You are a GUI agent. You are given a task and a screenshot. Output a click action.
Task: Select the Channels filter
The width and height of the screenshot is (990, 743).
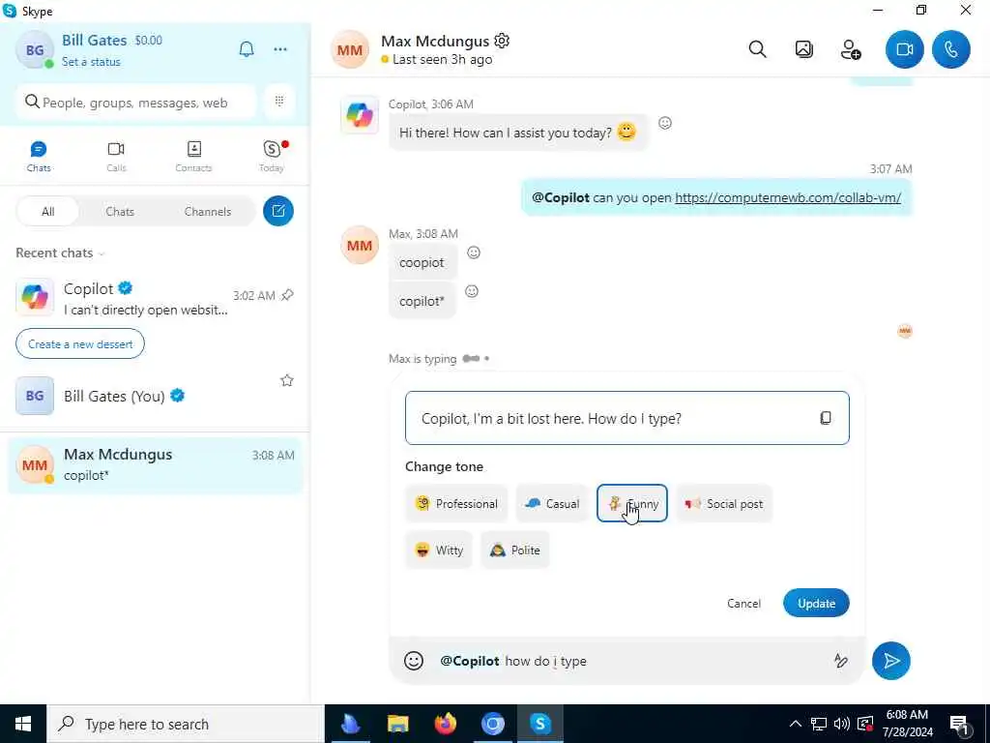pyautogui.click(x=208, y=212)
